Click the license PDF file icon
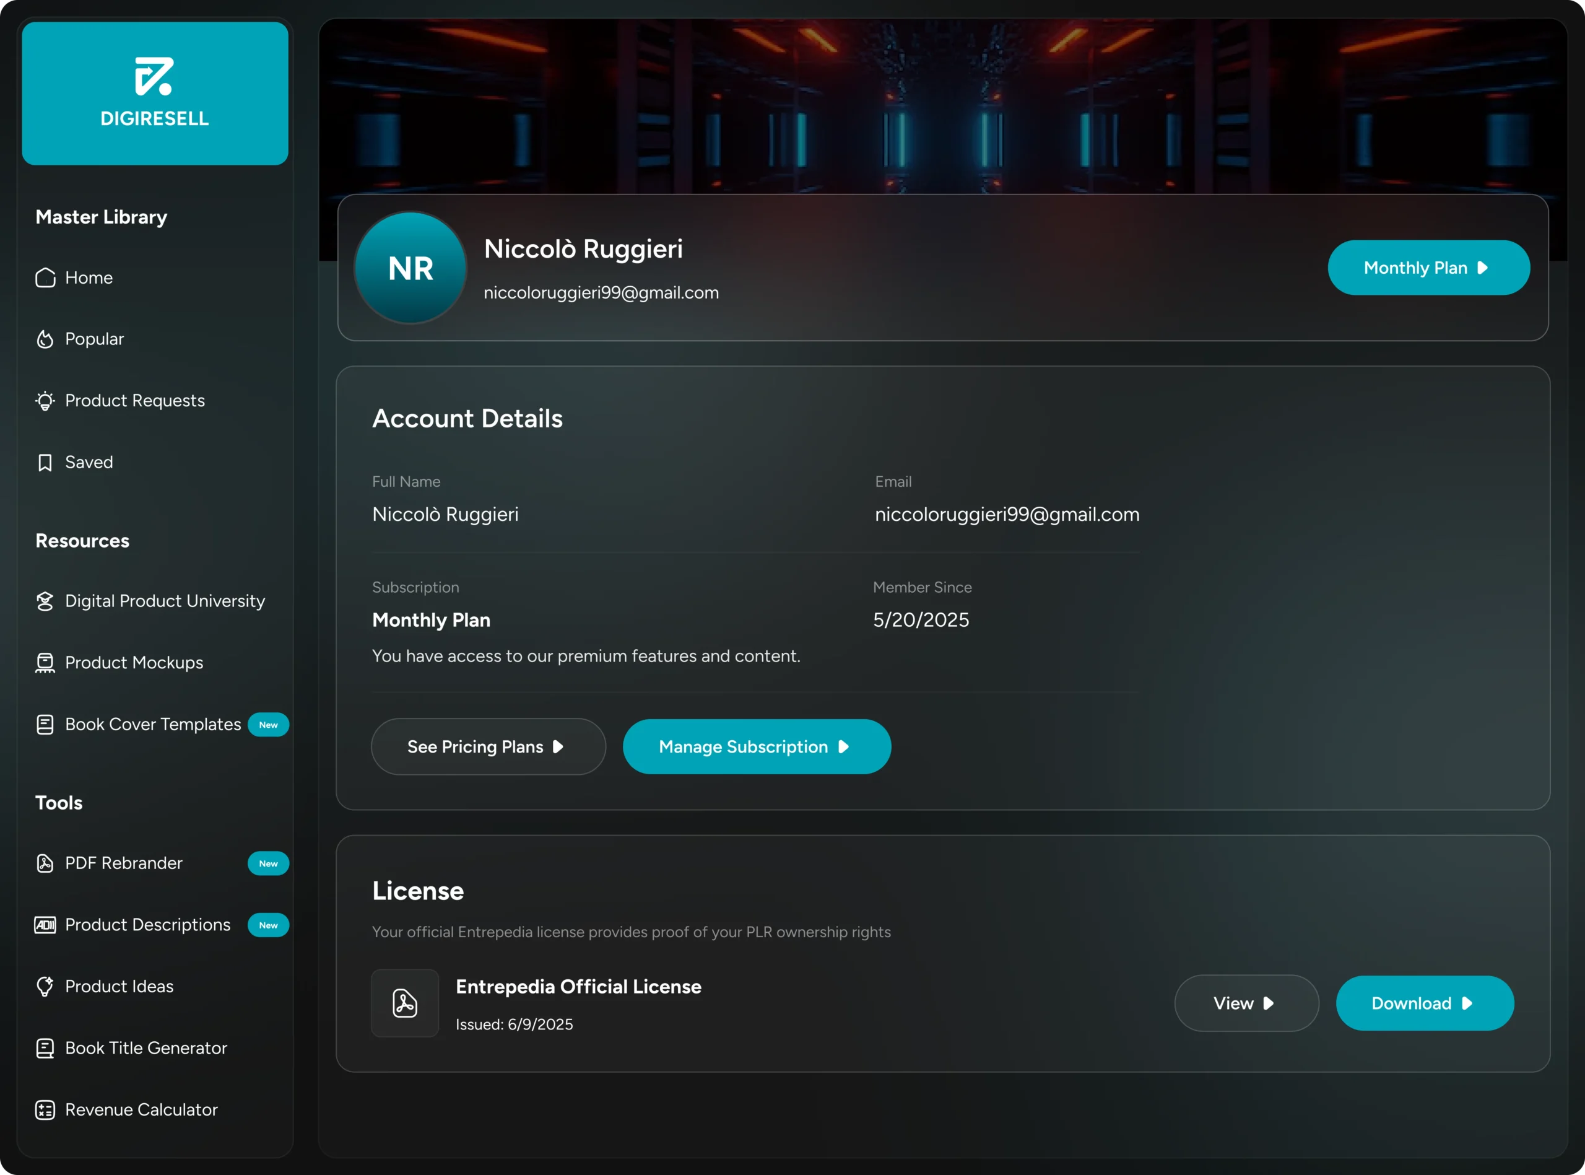The image size is (1585, 1175). tap(405, 1003)
